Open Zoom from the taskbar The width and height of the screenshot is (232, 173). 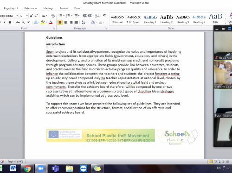40,168
